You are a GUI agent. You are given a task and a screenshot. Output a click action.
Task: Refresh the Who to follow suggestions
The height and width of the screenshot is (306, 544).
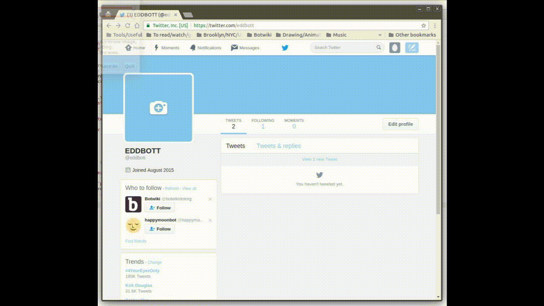coord(172,189)
